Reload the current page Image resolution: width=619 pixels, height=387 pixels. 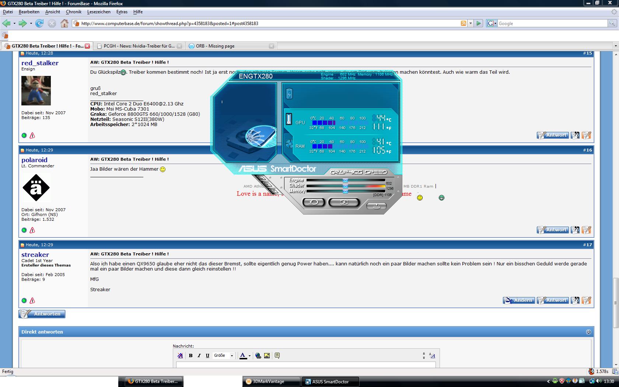(x=39, y=23)
